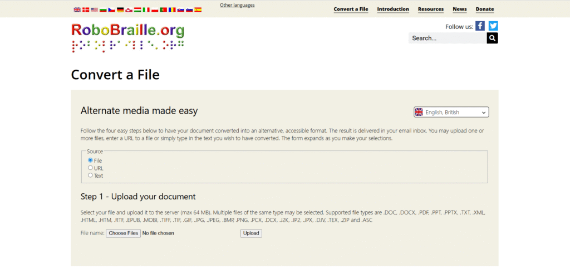
Task: Open the English, British language dropdown
Action: pos(451,112)
